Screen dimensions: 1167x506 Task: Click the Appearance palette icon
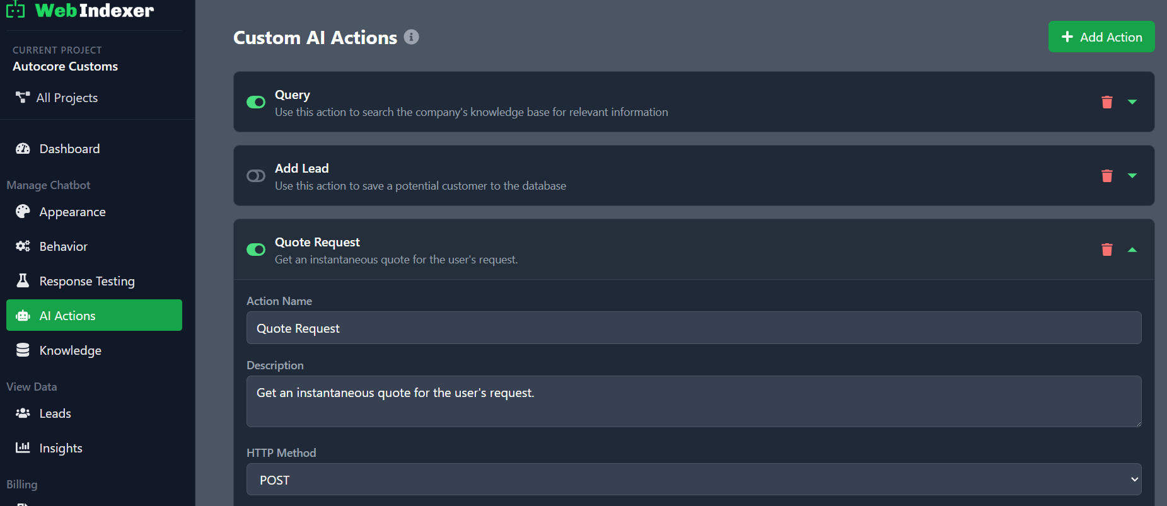23,212
